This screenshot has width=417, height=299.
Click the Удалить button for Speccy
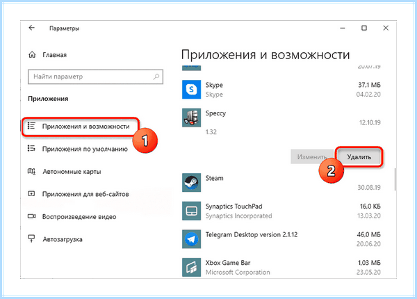[x=359, y=157]
